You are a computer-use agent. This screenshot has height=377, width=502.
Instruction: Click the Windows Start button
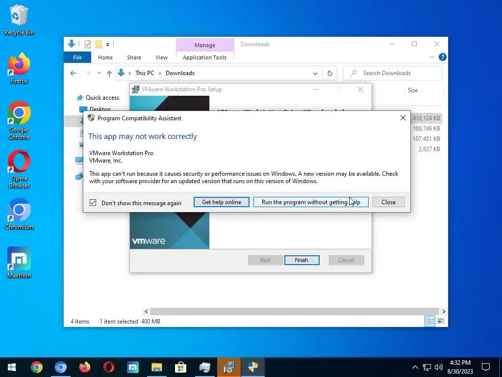pyautogui.click(x=12, y=367)
